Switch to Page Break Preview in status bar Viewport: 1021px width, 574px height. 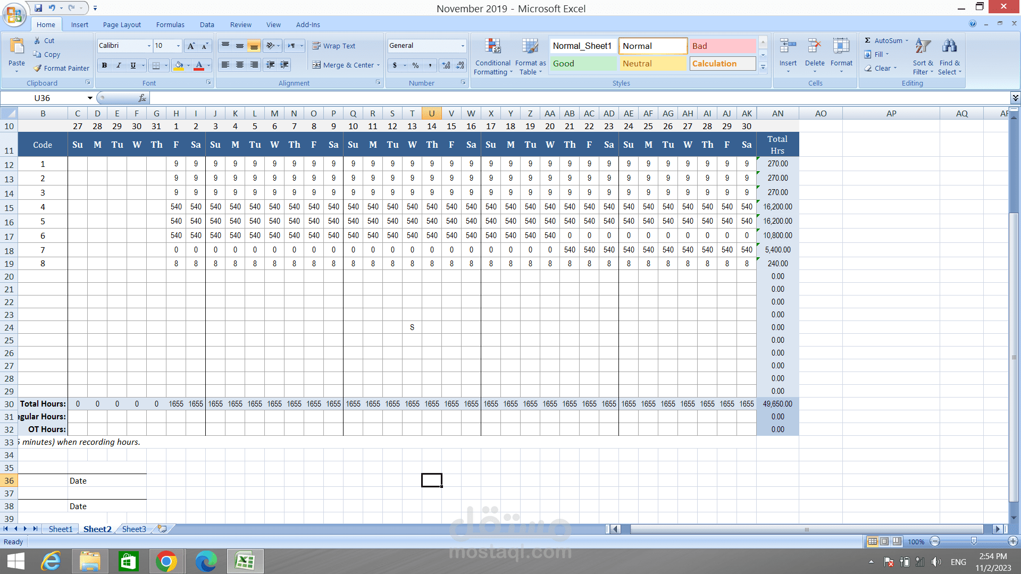(897, 542)
